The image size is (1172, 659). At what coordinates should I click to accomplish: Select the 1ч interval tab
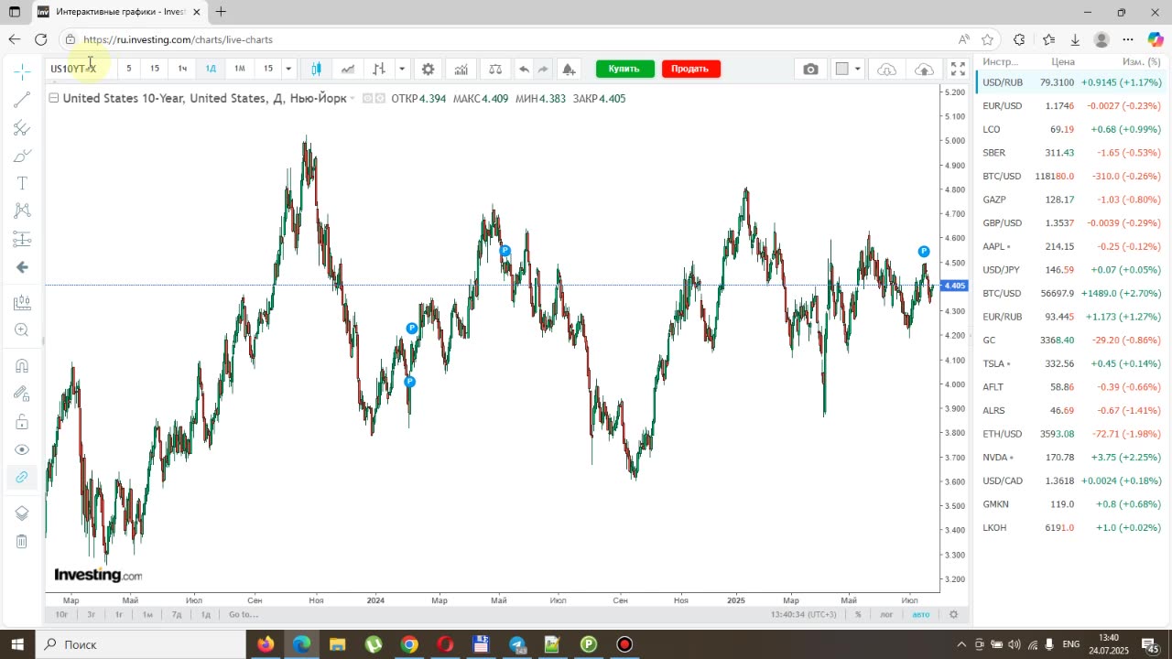click(182, 69)
